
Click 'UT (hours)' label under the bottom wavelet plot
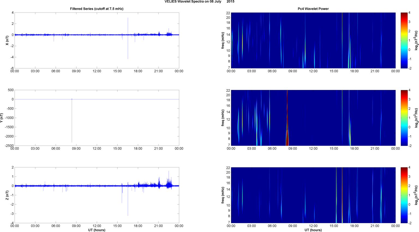point(313,230)
